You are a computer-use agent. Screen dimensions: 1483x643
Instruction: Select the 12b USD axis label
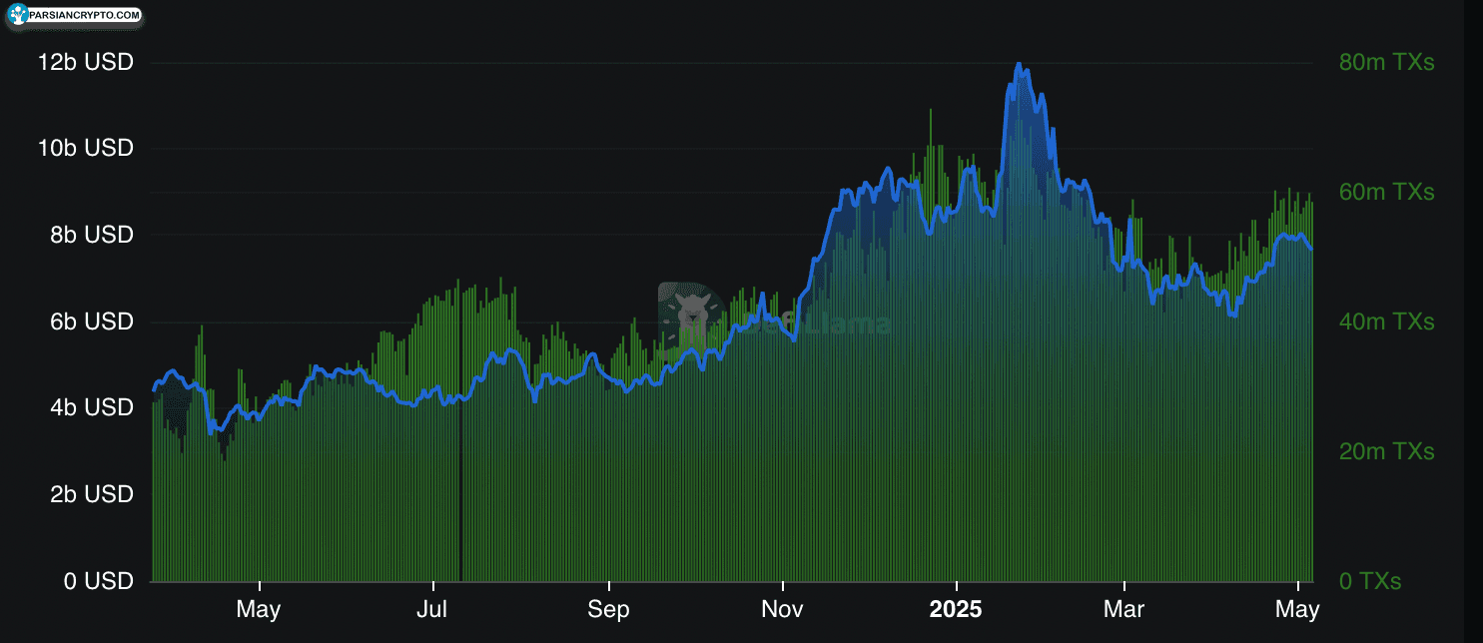click(84, 62)
